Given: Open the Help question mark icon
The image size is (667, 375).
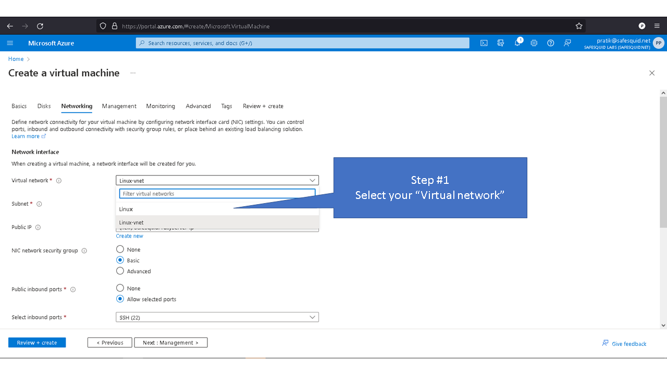Looking at the screenshot, I should point(551,43).
